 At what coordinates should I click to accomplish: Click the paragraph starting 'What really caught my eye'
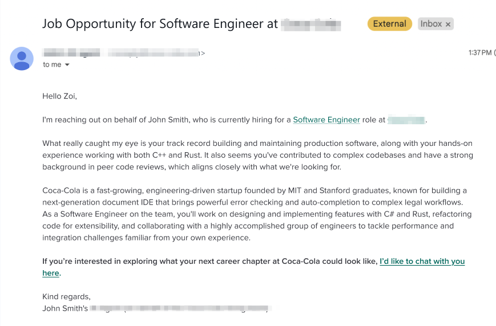(257, 155)
